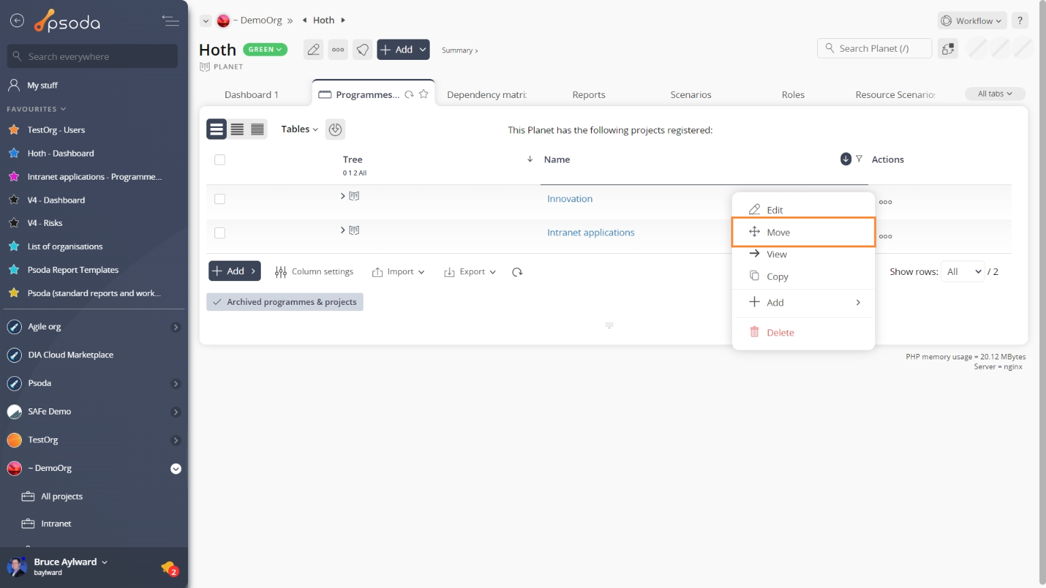Click the help question mark button

(1019, 20)
